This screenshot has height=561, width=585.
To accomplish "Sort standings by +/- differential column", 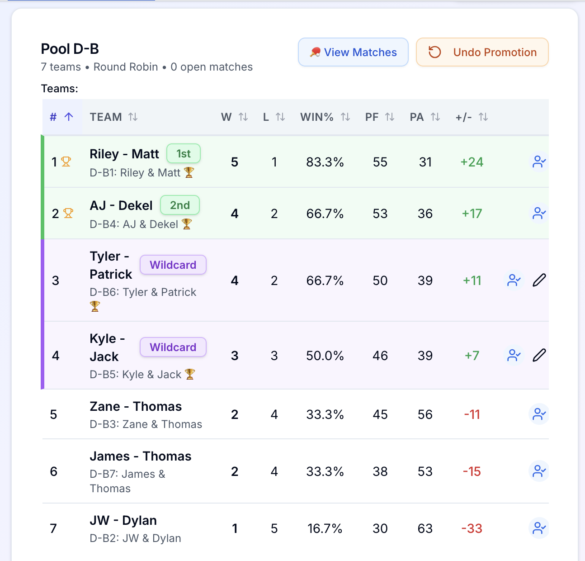I will pyautogui.click(x=471, y=117).
